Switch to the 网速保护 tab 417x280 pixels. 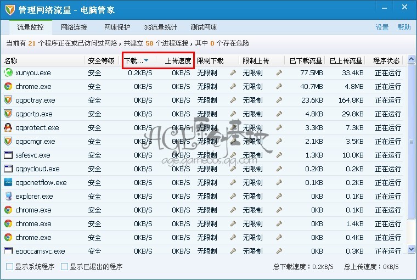(x=117, y=27)
